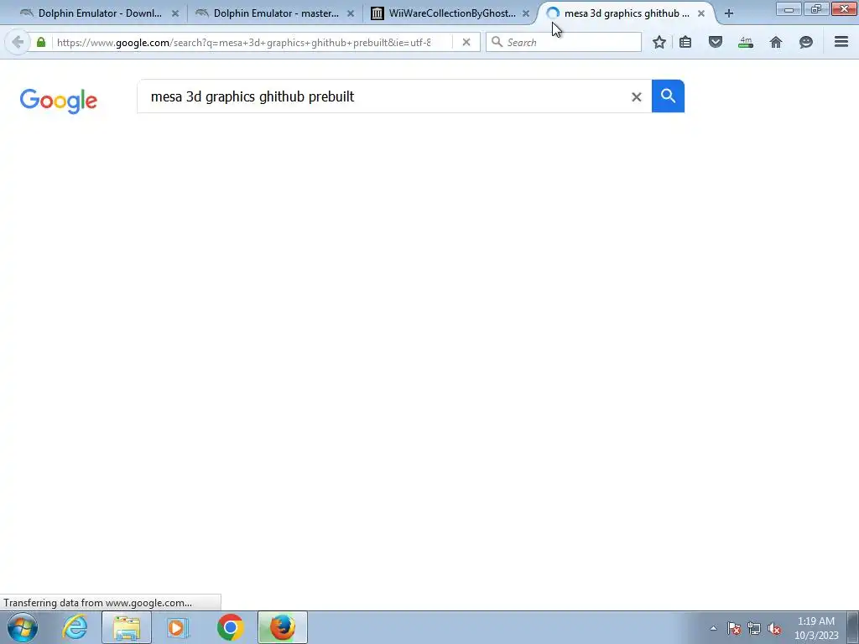This screenshot has height=644, width=859.
Task: Click the Google query input field
Action: (383, 96)
